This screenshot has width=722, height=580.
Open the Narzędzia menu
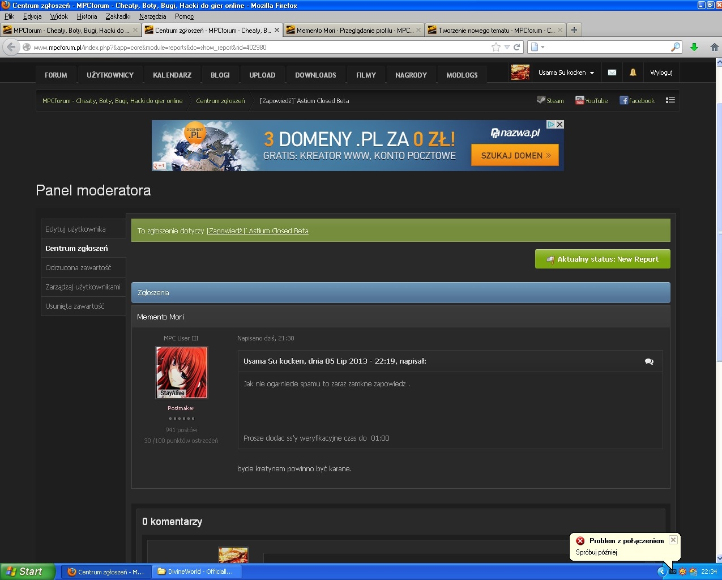[x=153, y=16]
